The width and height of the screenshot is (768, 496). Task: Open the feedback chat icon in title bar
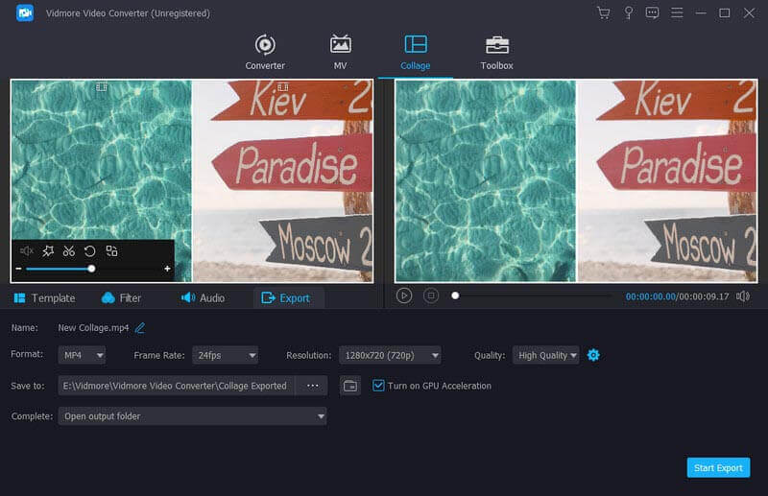653,13
